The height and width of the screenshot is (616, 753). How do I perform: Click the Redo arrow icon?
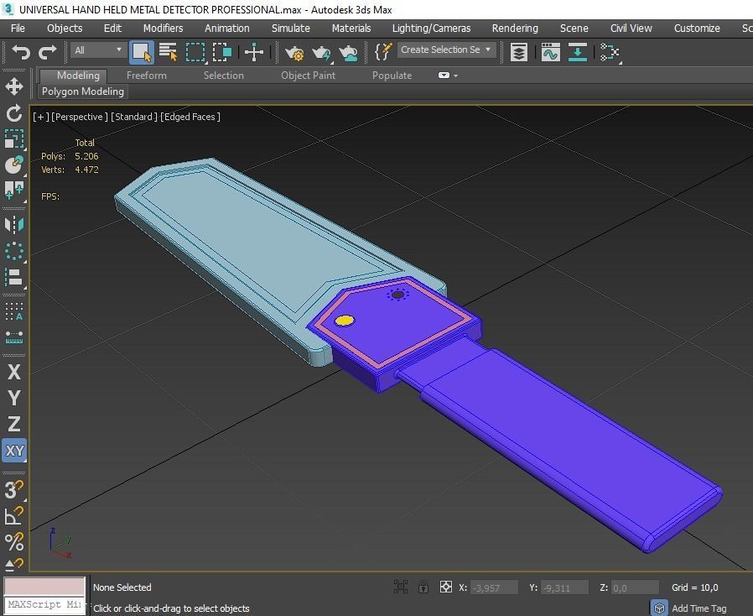48,51
